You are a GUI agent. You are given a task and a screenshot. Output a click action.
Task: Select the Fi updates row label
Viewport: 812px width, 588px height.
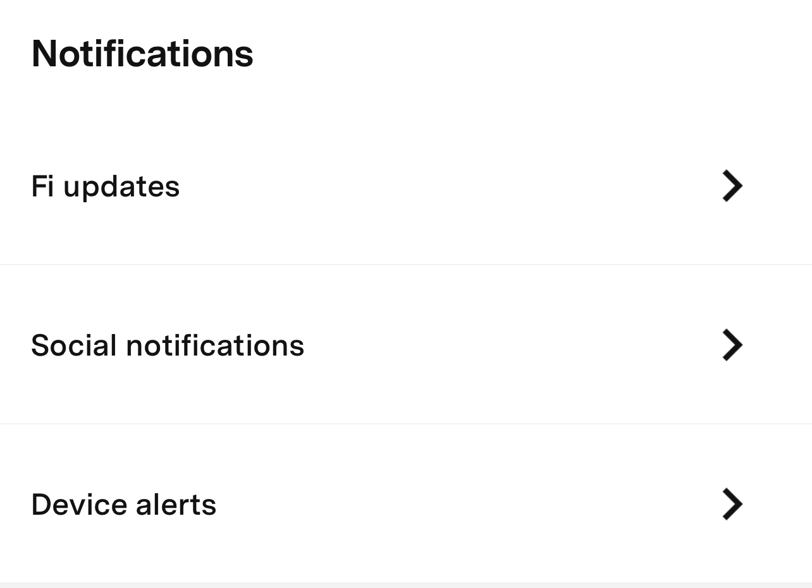pyautogui.click(x=105, y=186)
